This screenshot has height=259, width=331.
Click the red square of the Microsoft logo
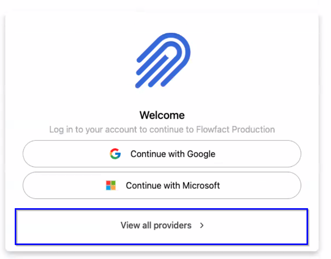point(108,183)
